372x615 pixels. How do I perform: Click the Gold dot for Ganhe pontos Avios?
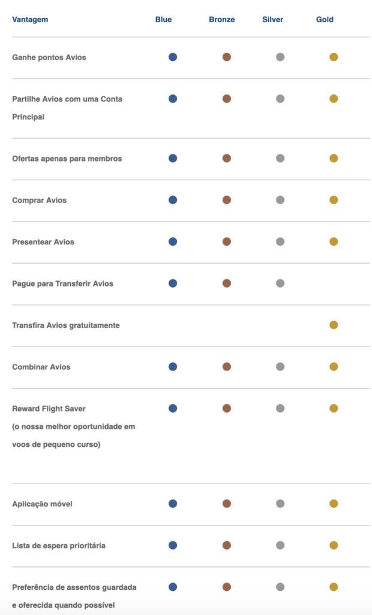click(334, 57)
